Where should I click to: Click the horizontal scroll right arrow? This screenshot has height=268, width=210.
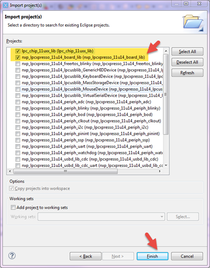point(160,171)
